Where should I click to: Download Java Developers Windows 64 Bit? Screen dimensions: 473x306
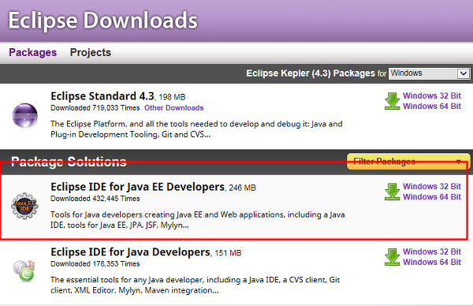pyautogui.click(x=432, y=263)
